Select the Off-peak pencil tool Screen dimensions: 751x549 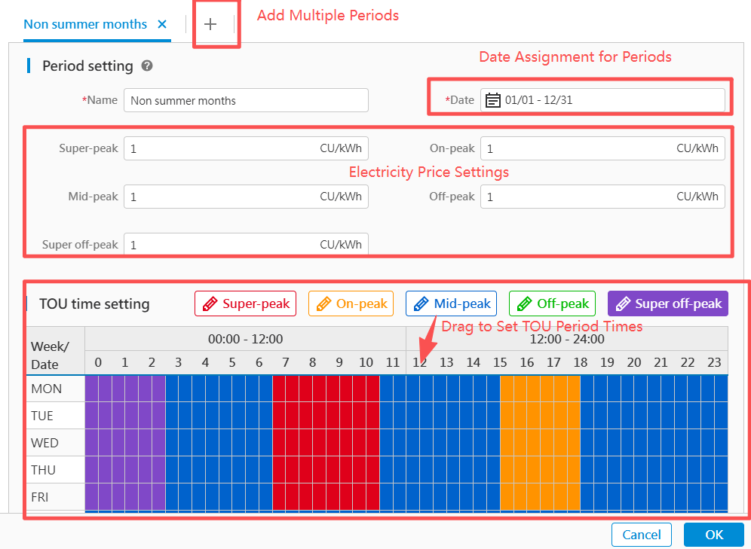[552, 303]
